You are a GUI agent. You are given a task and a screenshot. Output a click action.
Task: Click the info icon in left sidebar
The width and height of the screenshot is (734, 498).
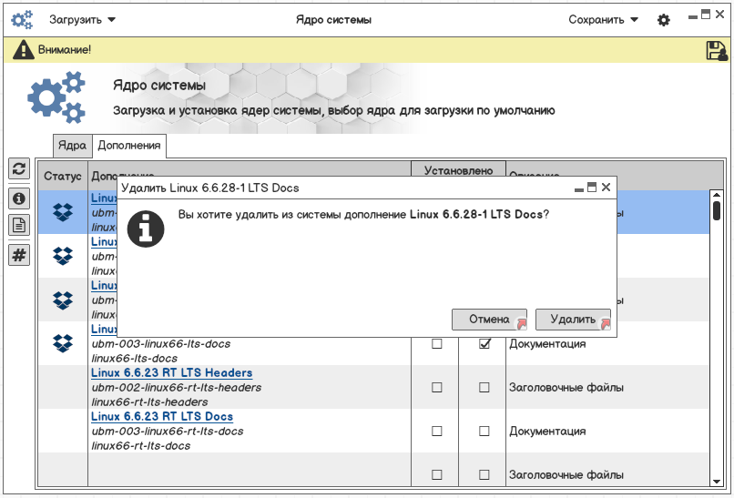click(x=18, y=198)
